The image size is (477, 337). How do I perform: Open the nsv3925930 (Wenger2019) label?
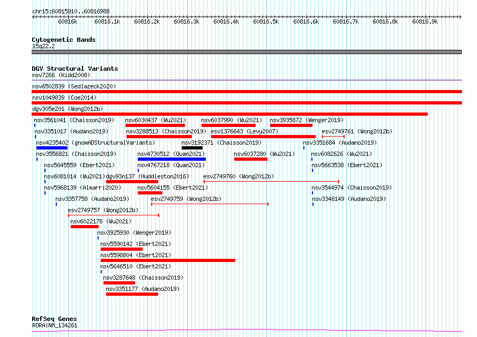(x=134, y=233)
